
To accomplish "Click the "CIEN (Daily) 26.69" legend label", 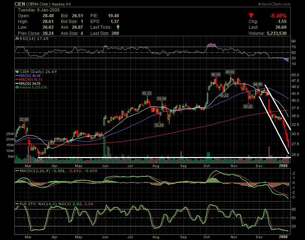I will [x=38, y=72].
